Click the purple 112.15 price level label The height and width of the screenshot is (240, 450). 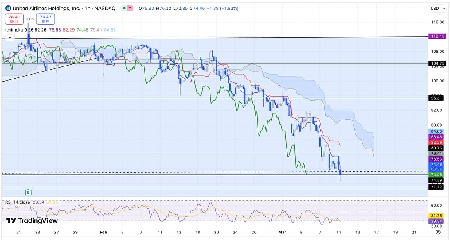point(435,36)
